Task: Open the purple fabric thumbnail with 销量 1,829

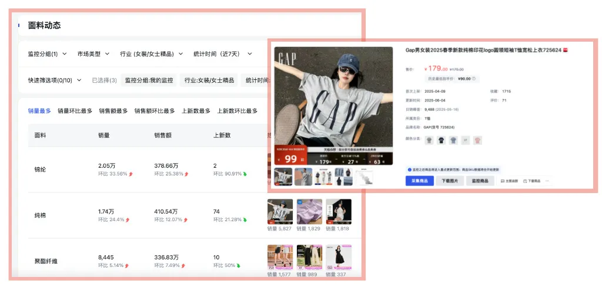Action: (x=309, y=212)
